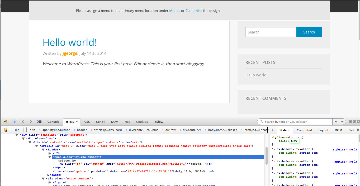Focus the sidebar Search text field
The height and width of the screenshot is (186, 360).
[271, 32]
